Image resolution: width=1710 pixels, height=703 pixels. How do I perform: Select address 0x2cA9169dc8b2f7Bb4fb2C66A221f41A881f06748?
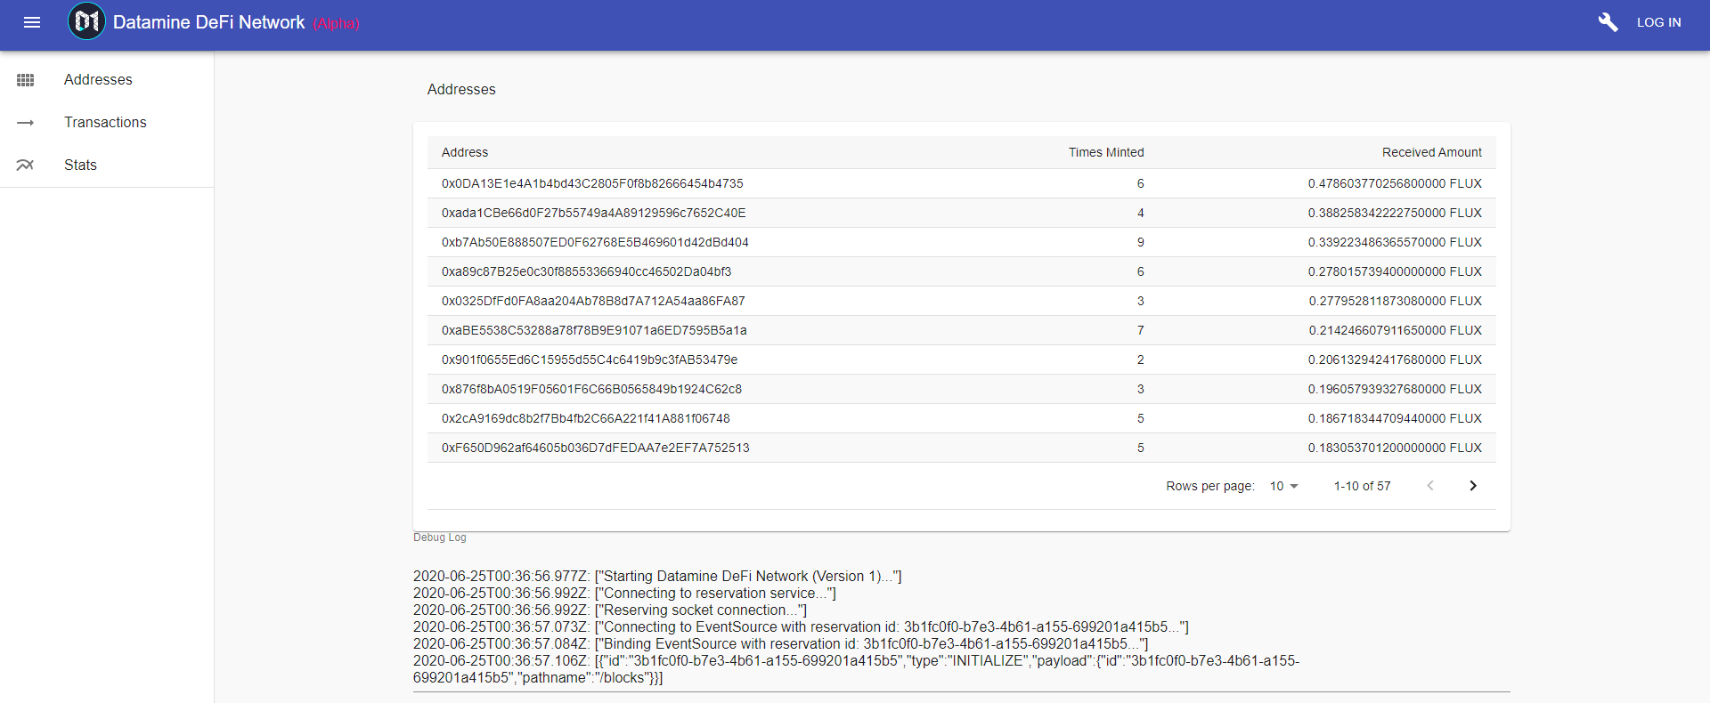pos(586,418)
